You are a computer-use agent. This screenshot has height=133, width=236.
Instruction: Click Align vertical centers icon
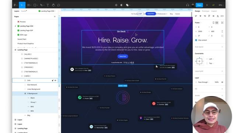pos(214,16)
